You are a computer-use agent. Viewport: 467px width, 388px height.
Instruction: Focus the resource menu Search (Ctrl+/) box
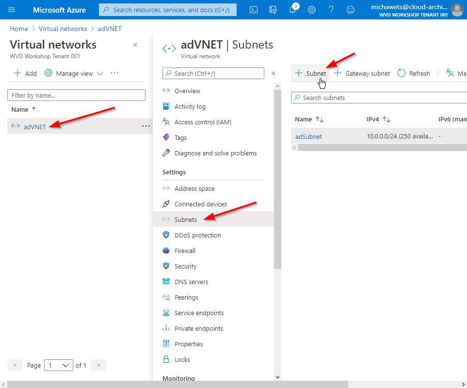(213, 73)
